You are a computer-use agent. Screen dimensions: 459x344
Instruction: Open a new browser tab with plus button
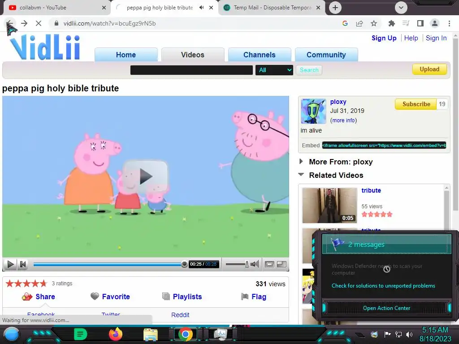(x=335, y=8)
